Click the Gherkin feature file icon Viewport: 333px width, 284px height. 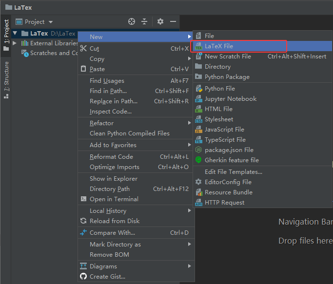(198, 160)
